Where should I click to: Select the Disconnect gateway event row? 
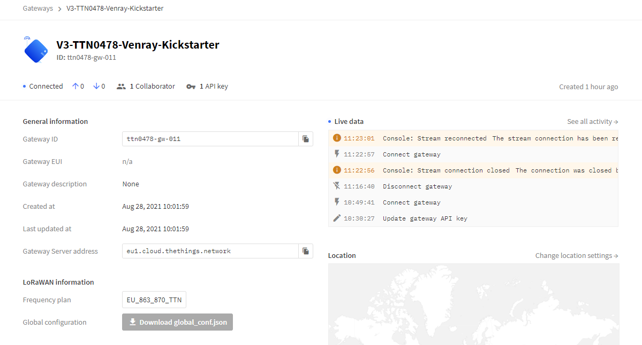tap(473, 186)
